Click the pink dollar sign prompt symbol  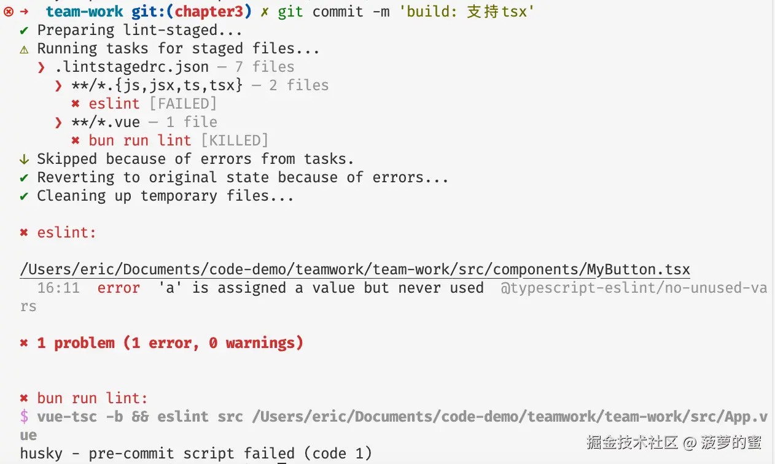[24, 417]
